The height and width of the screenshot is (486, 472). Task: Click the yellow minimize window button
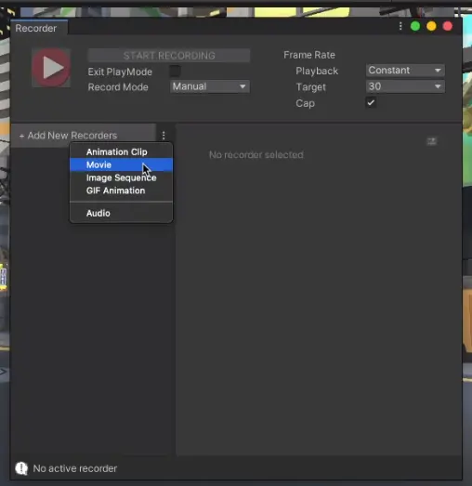point(431,26)
